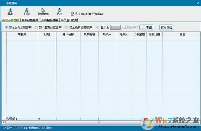Select 显示近 days radio option

pos(98,27)
